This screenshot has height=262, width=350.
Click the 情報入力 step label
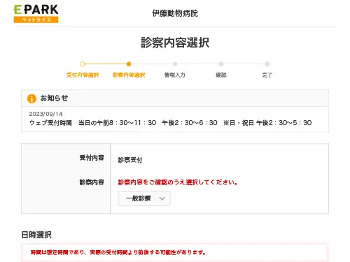tap(175, 75)
